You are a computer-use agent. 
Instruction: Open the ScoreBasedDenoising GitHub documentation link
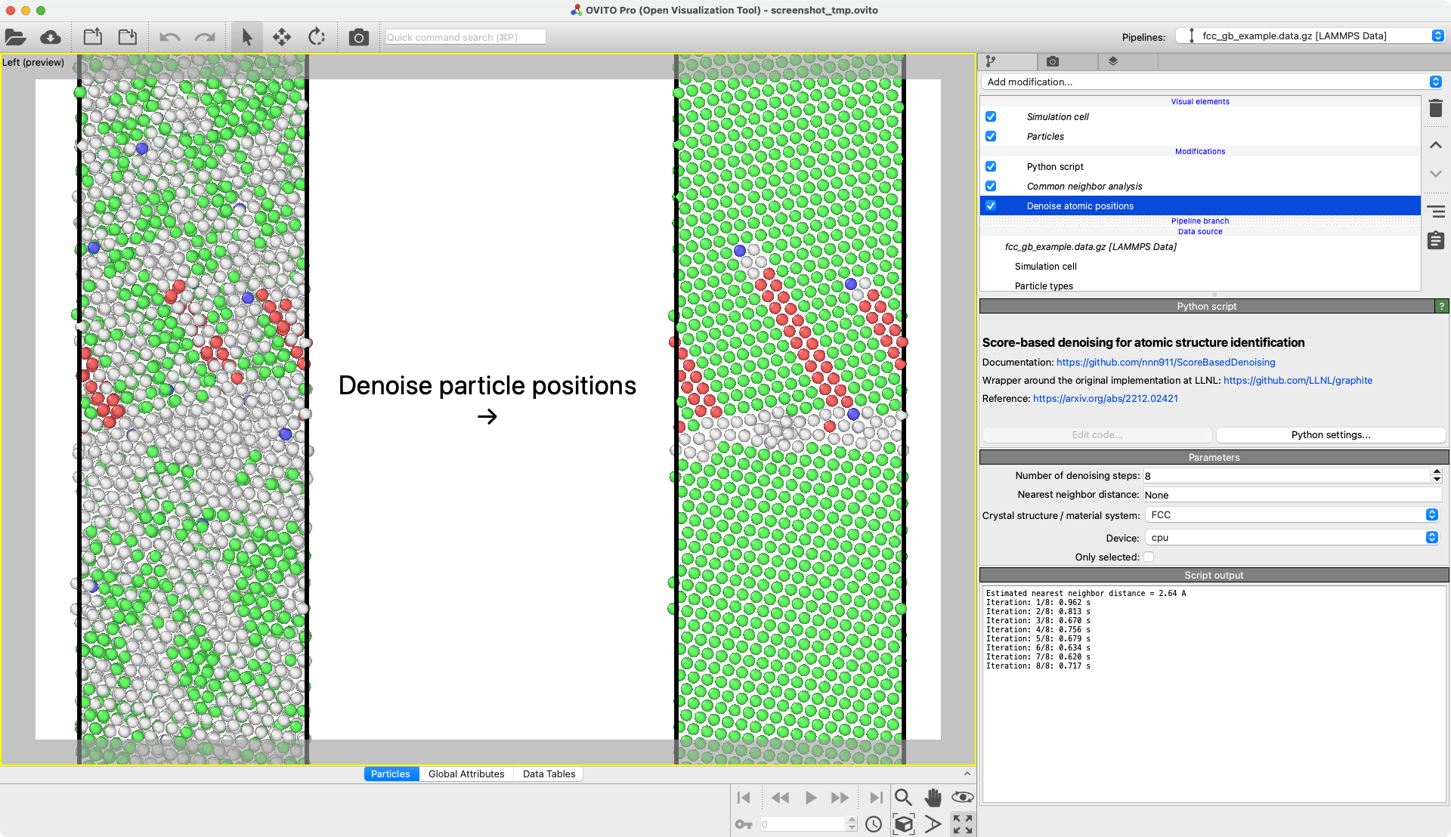click(1165, 363)
